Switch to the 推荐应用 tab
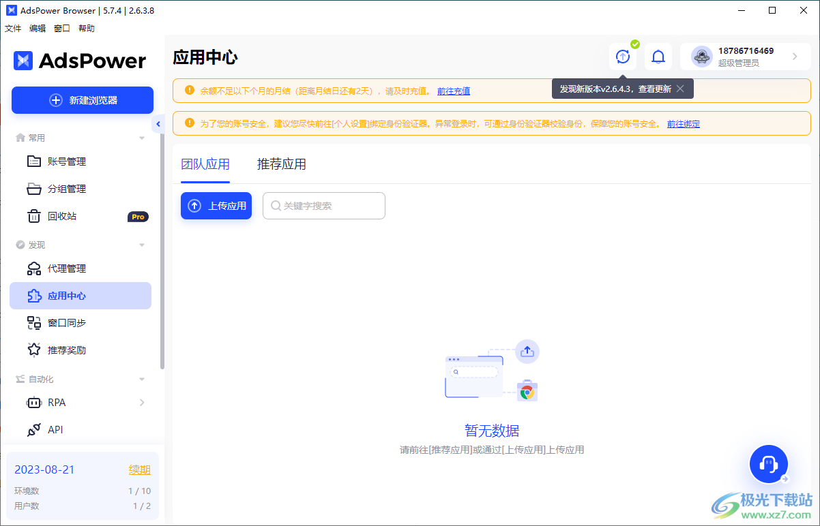 (281, 164)
